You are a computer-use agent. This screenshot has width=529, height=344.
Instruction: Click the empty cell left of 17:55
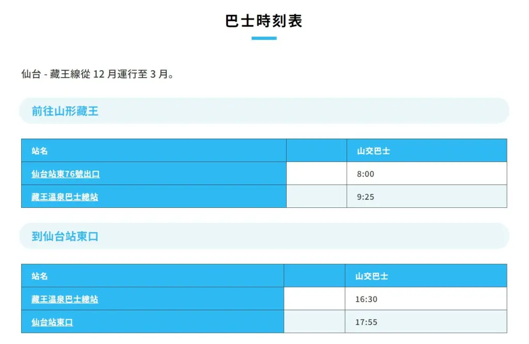(x=314, y=322)
